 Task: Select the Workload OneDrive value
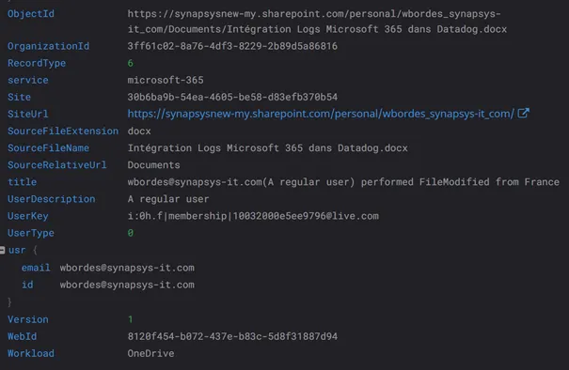coord(150,354)
